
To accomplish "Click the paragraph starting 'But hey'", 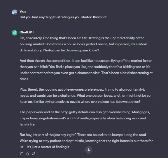I will (x=86, y=141).
